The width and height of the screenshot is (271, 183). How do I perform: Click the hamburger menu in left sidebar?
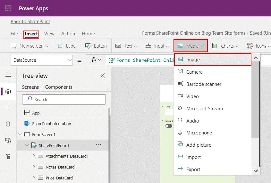[x=8, y=75]
